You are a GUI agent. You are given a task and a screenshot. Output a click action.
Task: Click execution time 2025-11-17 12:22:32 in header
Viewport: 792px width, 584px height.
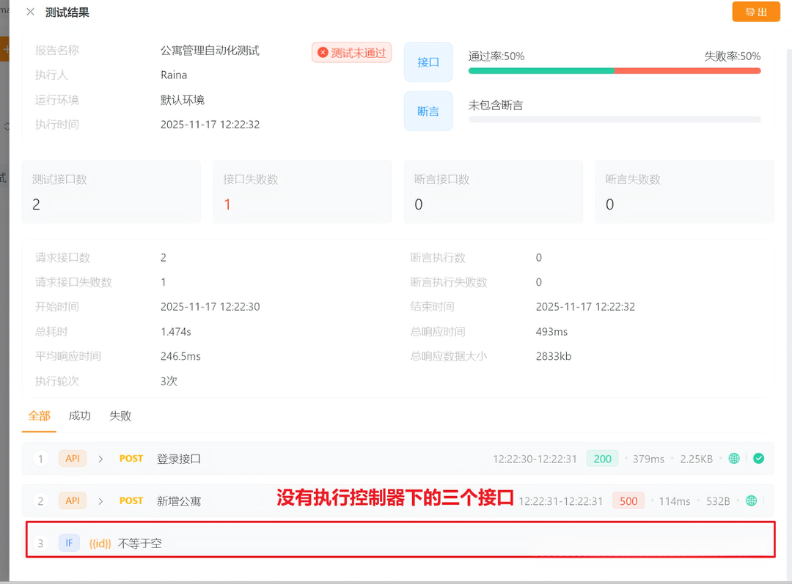(210, 125)
